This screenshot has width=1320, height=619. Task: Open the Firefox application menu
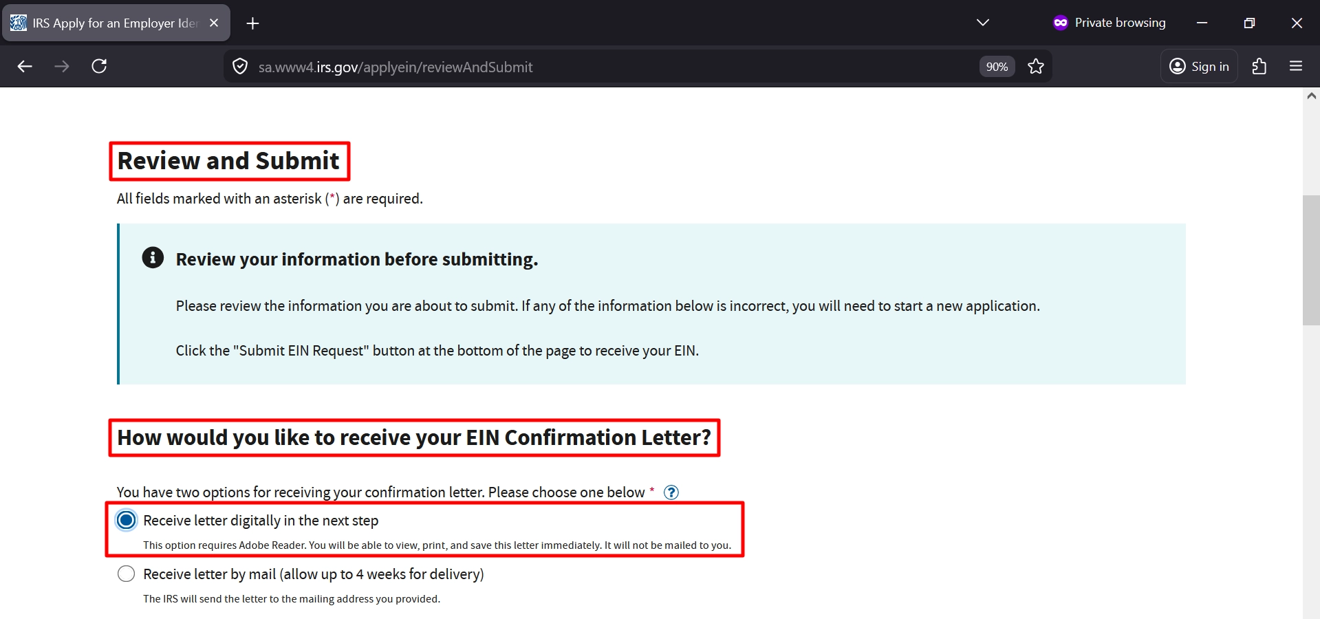(x=1296, y=67)
